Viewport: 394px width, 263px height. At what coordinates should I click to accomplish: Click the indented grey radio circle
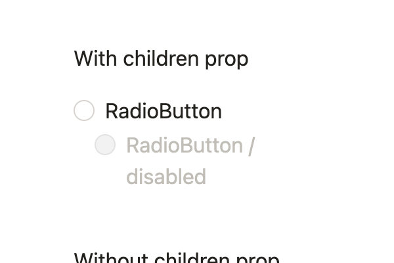tap(105, 145)
